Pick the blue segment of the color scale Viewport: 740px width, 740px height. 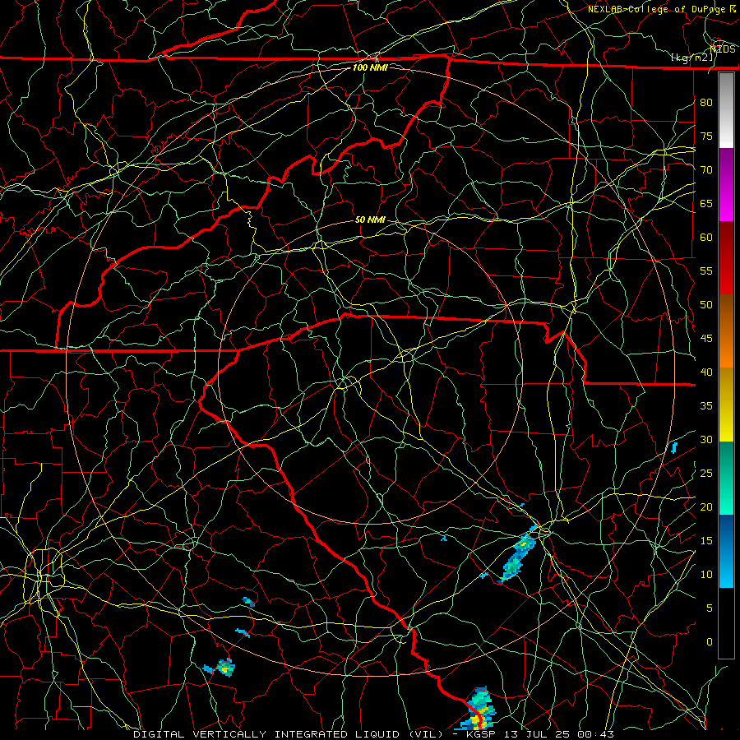726,551
